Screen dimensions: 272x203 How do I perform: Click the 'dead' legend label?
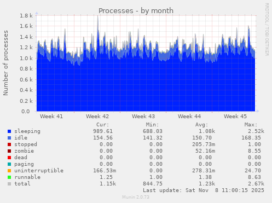point(21,158)
